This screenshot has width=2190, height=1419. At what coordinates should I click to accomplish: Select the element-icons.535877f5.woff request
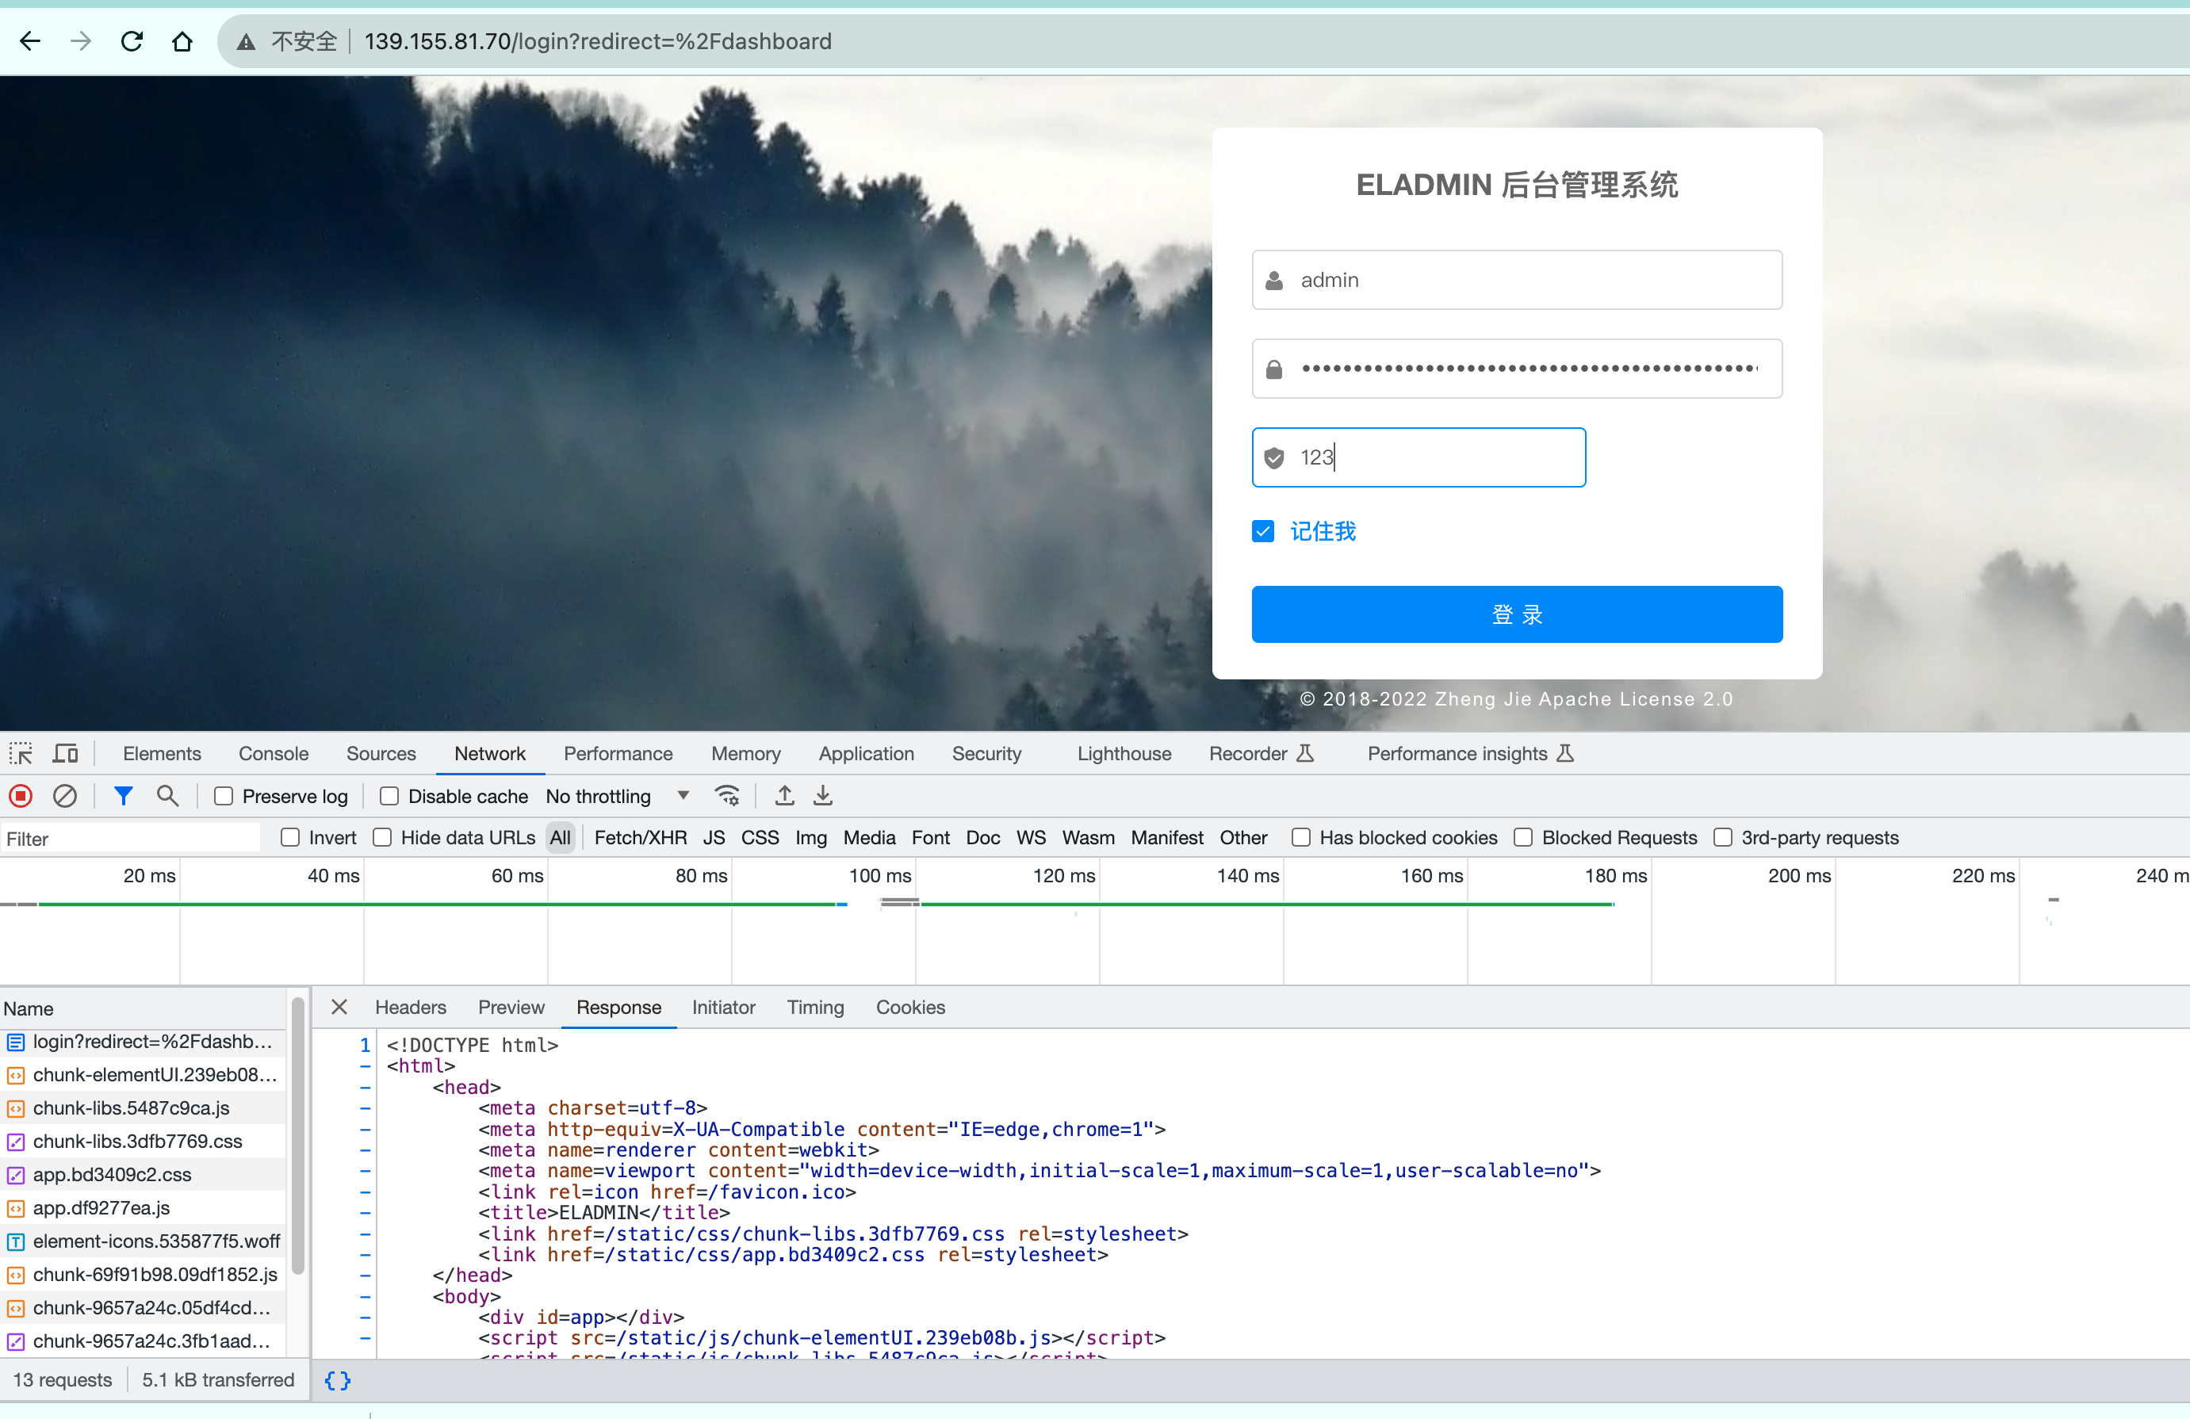pos(143,1241)
